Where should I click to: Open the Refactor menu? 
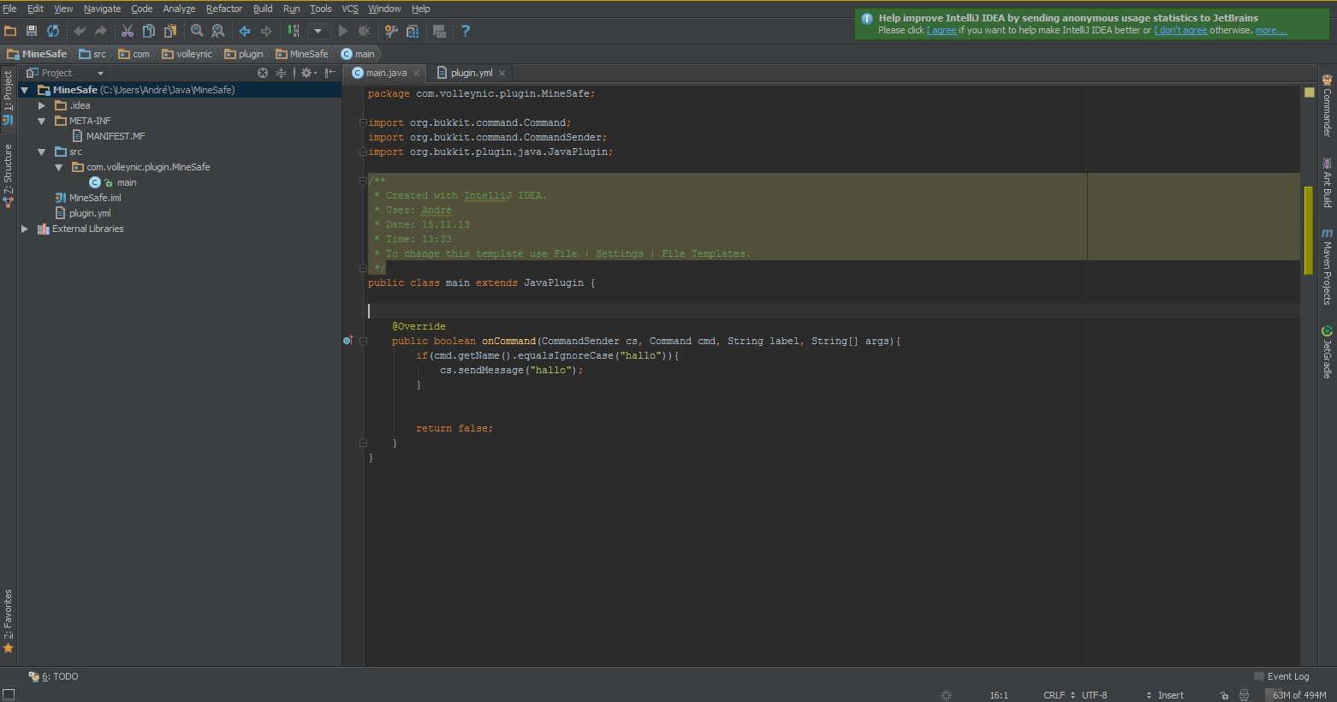(x=223, y=9)
